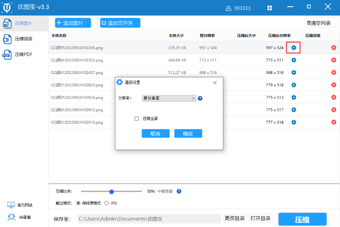Viewport: 340px width, 227px height.
Task: Open settings gear for QQ图片20220924102820.png
Action: (x=294, y=85)
